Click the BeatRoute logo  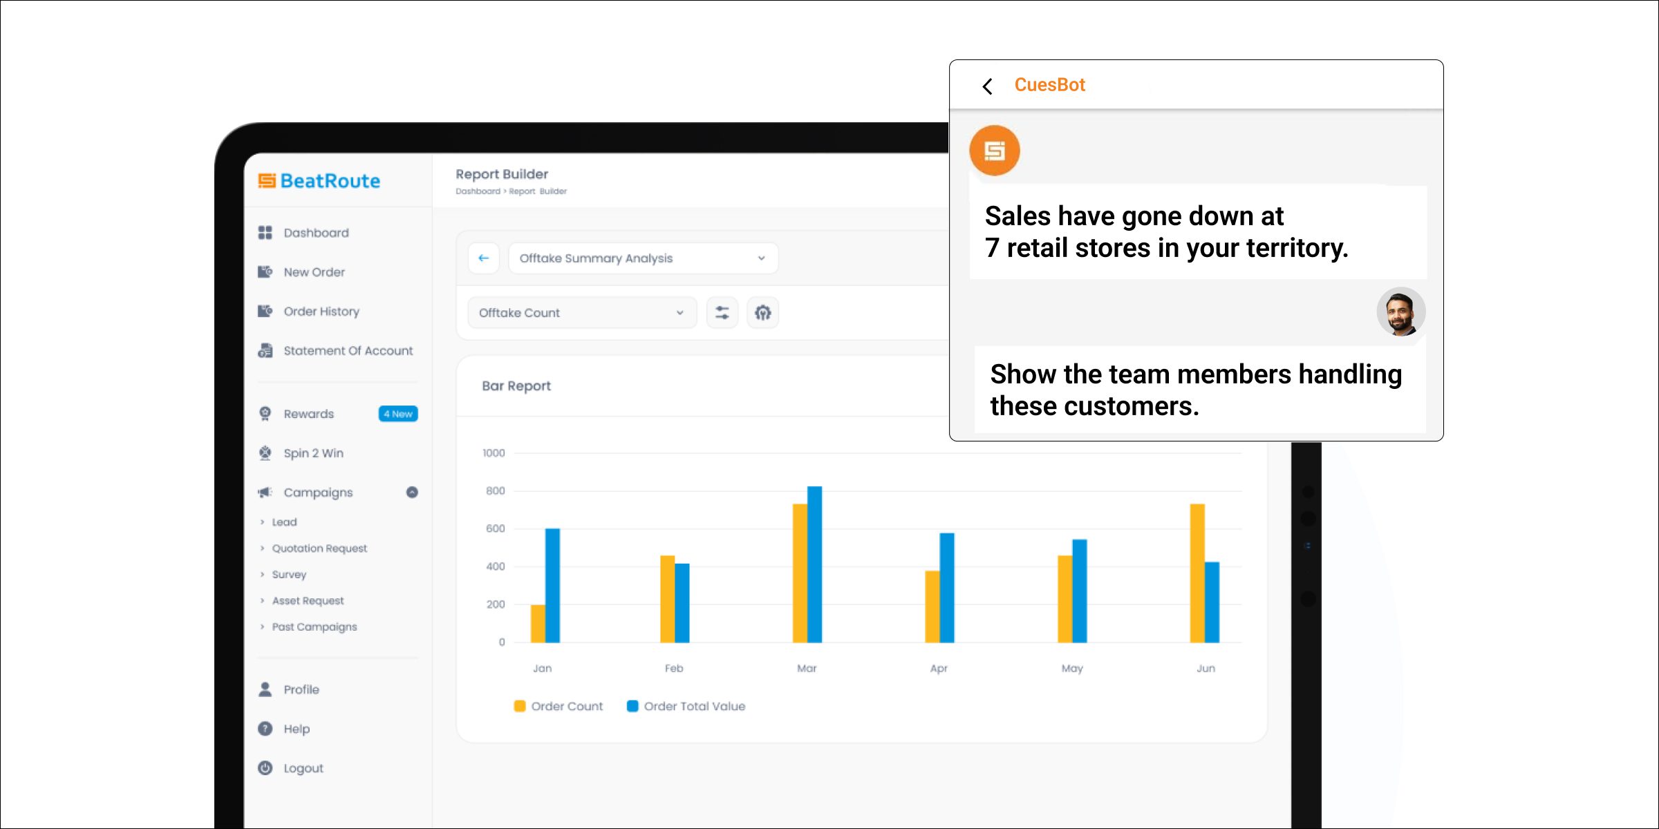(319, 181)
